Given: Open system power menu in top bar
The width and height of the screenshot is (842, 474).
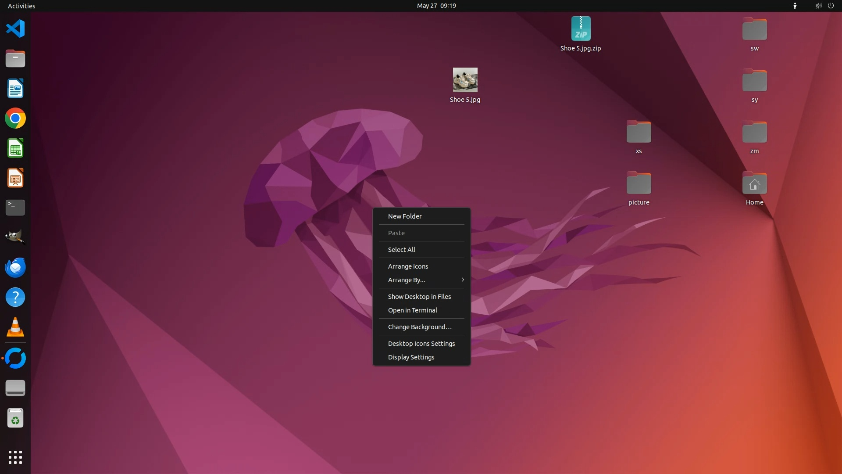Looking at the screenshot, I should tap(831, 6).
